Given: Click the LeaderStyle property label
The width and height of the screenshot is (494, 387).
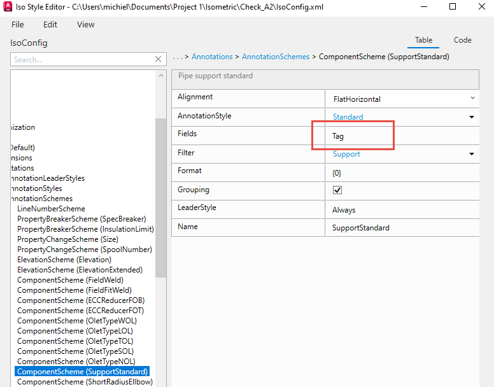Looking at the screenshot, I should (197, 208).
